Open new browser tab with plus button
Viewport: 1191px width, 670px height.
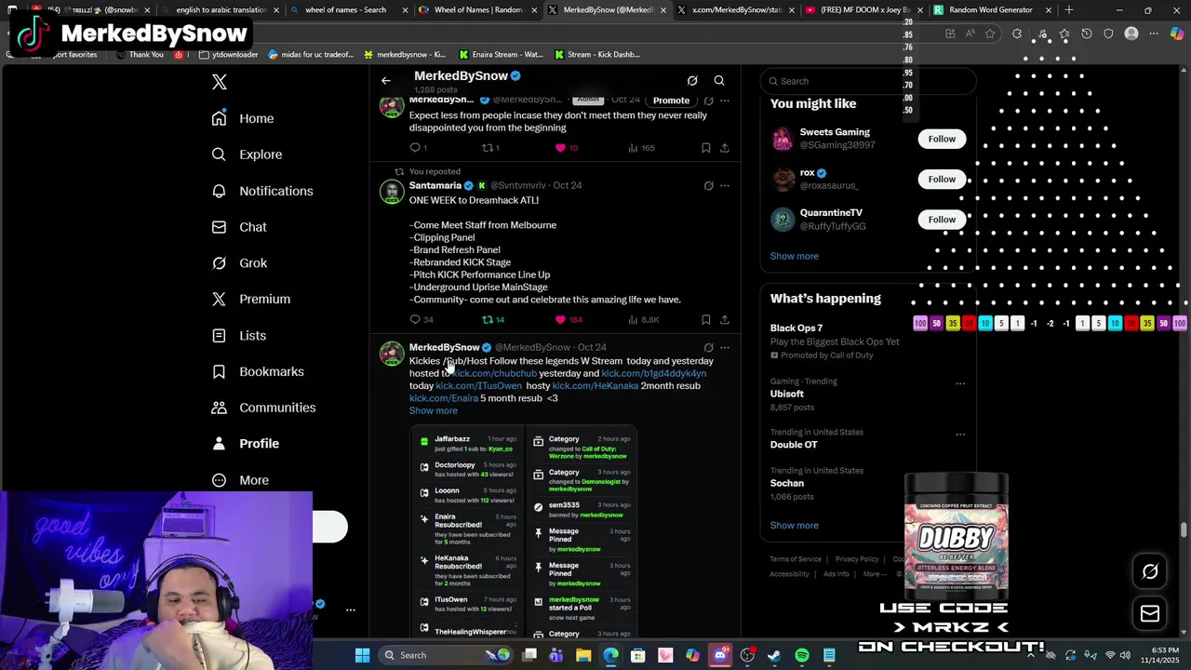point(1069,10)
